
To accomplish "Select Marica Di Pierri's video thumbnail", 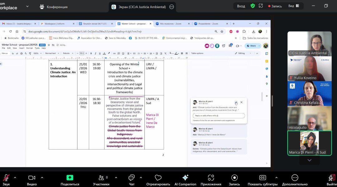I will tap(309, 143).
